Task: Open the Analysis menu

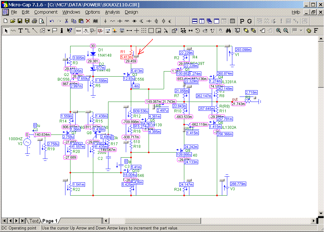Action: (113, 12)
